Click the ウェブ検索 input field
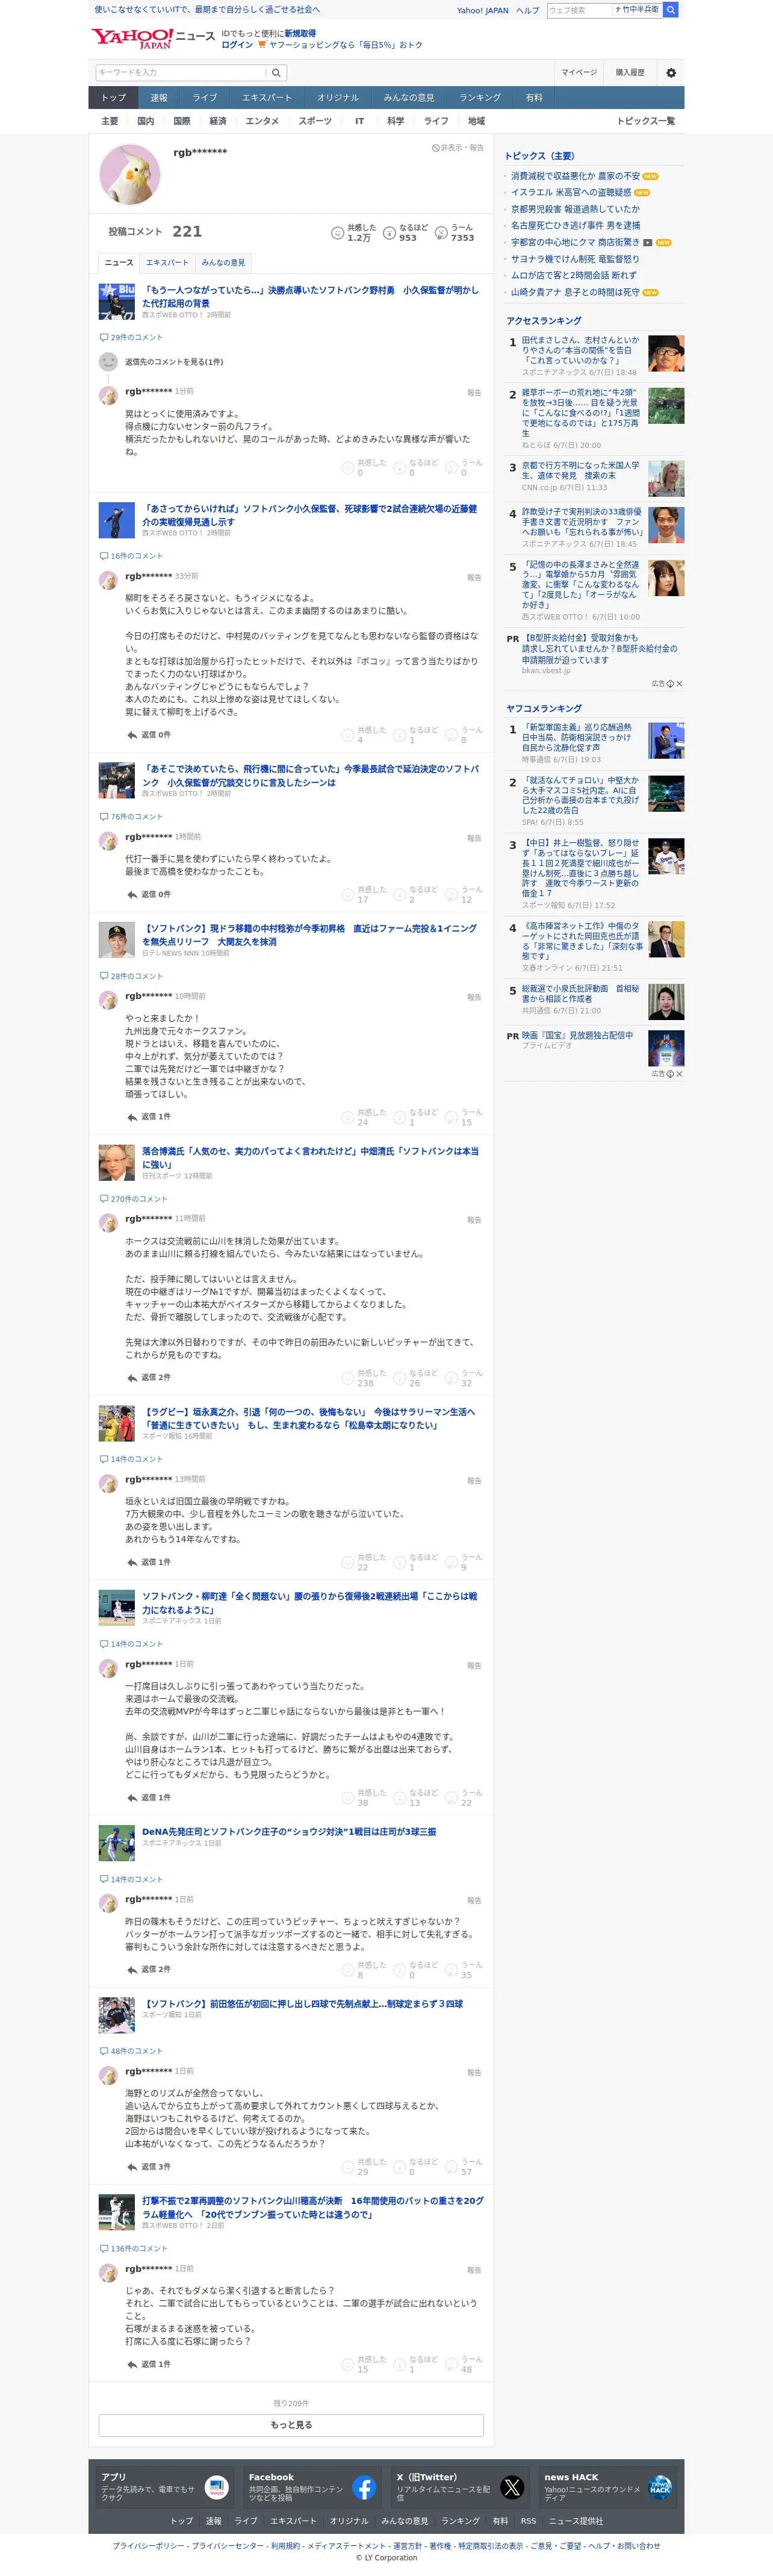The height and width of the screenshot is (2576, 773). tap(579, 10)
